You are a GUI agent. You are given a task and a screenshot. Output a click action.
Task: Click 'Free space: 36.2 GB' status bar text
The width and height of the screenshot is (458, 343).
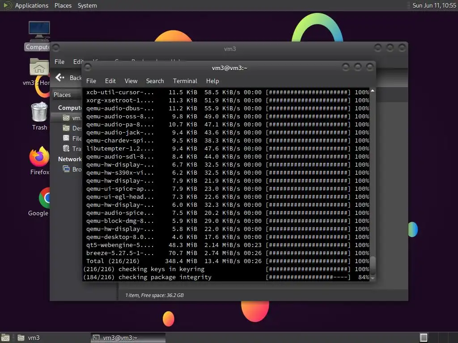[162, 295]
